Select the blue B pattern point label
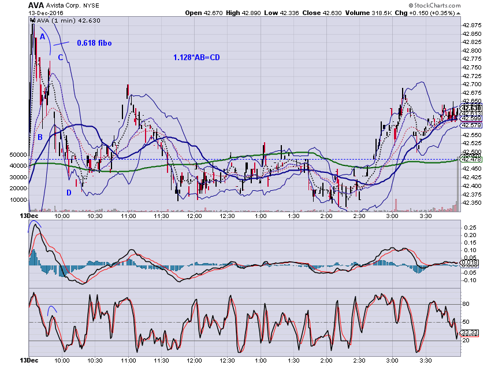This screenshot has height=366, width=491. click(40, 137)
